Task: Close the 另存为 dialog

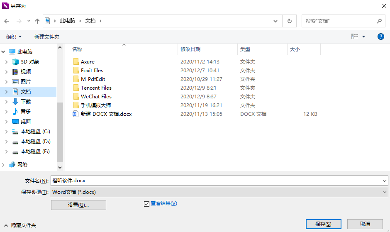Action: pos(384,6)
